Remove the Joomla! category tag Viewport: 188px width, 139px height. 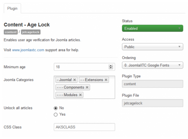coord(75,80)
